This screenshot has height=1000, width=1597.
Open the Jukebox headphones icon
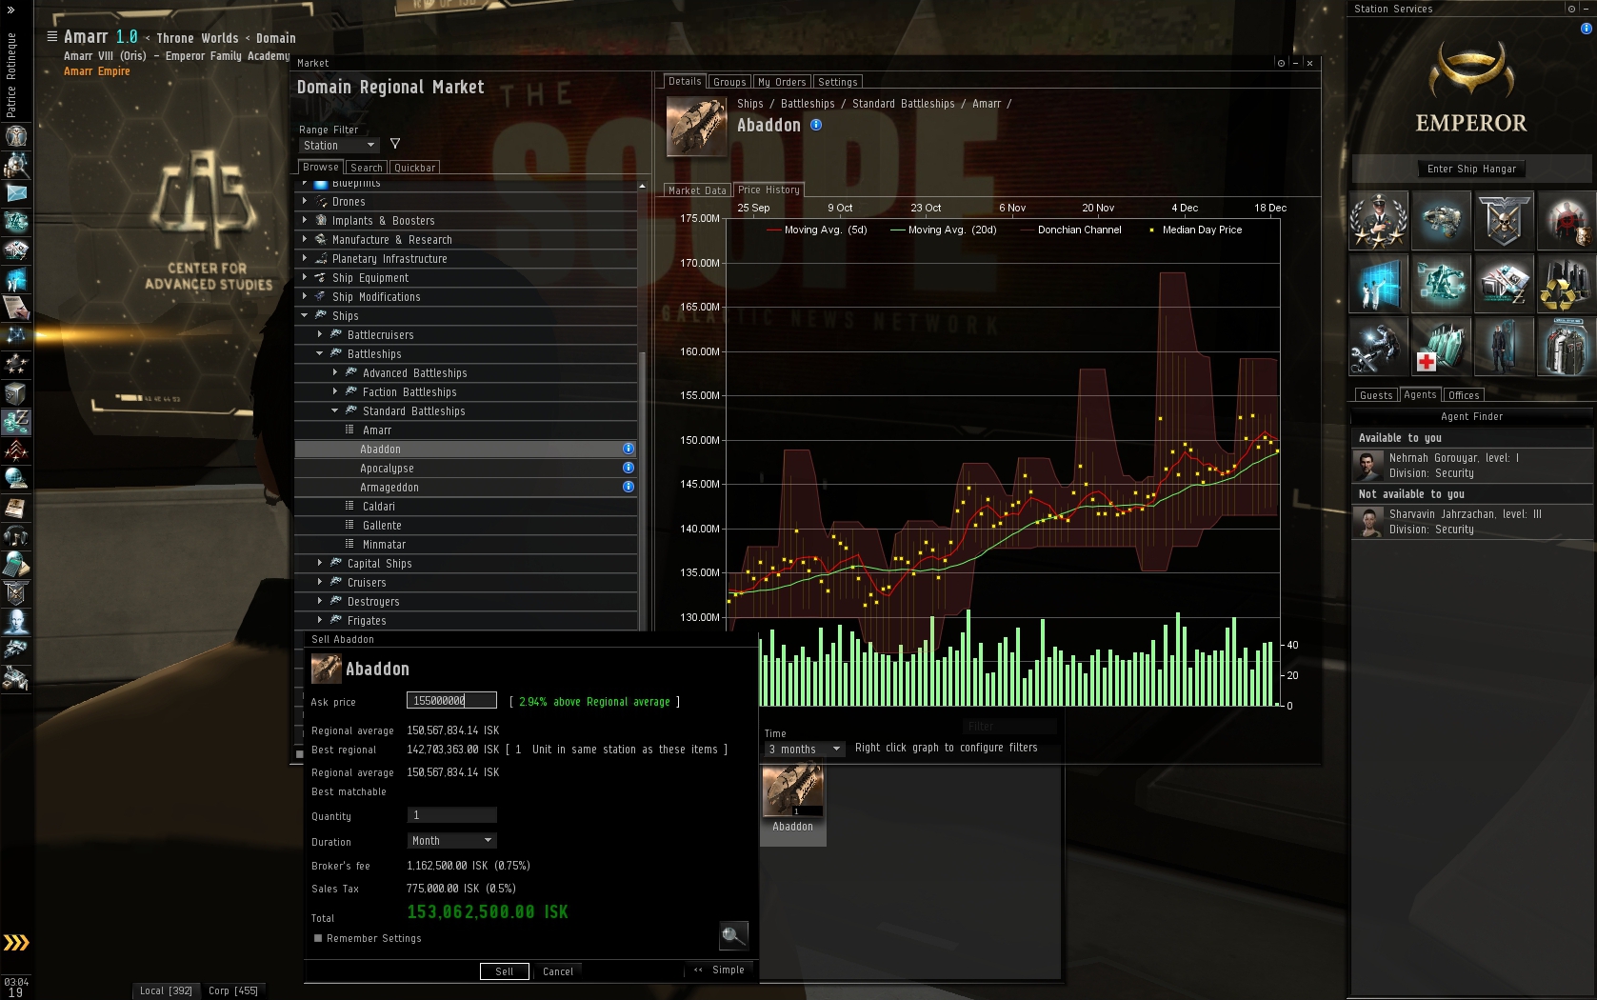point(16,535)
